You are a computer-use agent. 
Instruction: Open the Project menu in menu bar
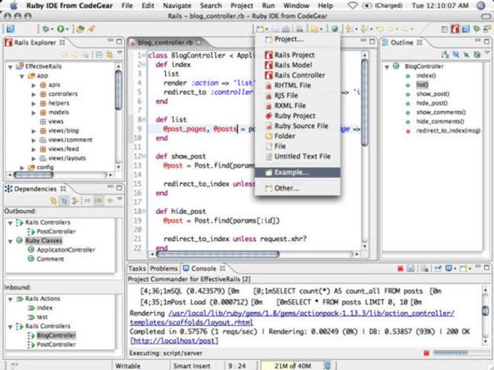tap(242, 6)
